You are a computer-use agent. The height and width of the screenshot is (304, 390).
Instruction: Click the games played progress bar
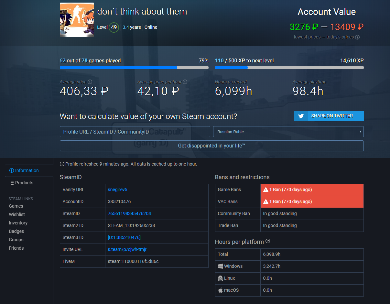pyautogui.click(x=134, y=68)
